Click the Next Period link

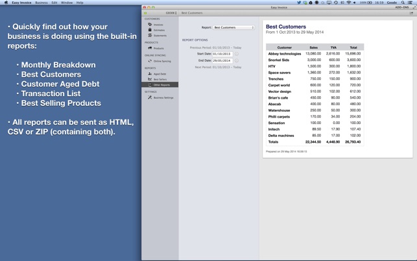pyautogui.click(x=218, y=67)
